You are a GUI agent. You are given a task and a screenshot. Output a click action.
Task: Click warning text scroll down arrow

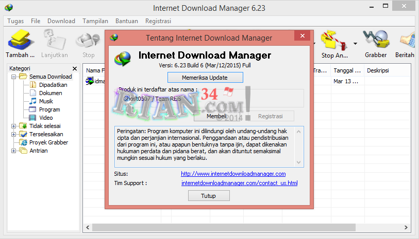299,162
